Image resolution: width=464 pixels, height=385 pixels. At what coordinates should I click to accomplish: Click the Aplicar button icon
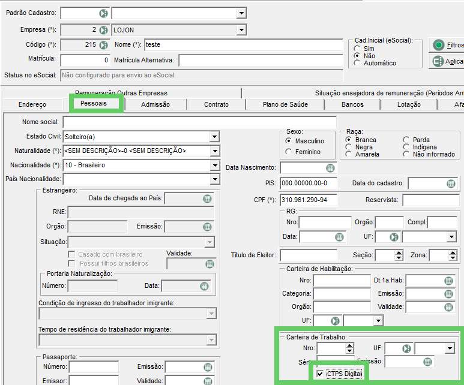[x=438, y=62]
